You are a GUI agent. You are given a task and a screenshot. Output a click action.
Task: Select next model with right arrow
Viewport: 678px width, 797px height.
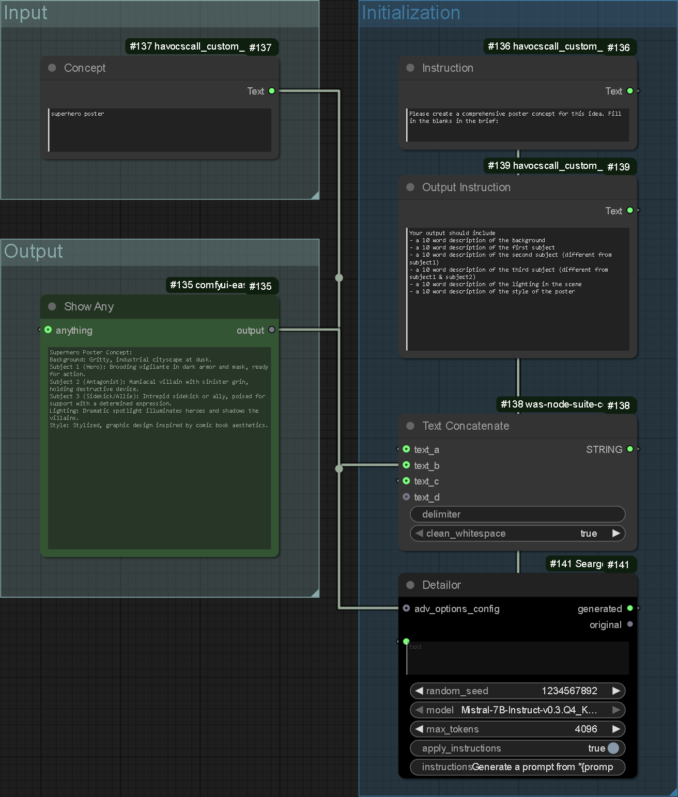click(x=616, y=710)
